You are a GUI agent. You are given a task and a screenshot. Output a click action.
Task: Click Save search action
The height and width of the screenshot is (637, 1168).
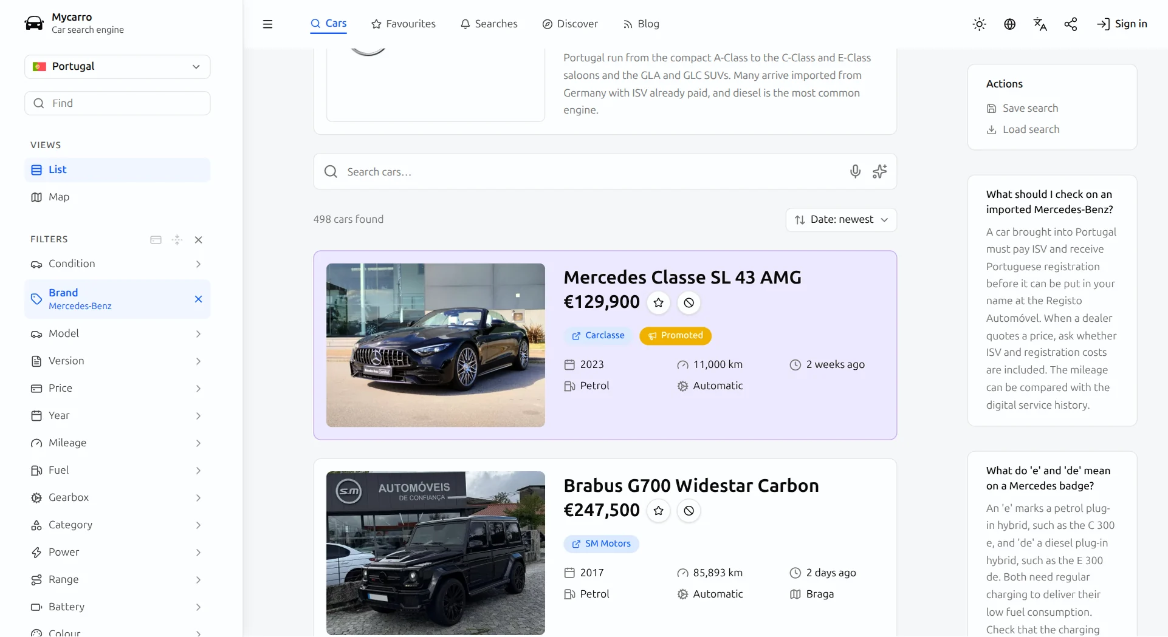[1022, 108]
